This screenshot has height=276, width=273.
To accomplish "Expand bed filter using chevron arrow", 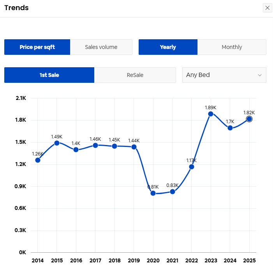I will coord(260,75).
